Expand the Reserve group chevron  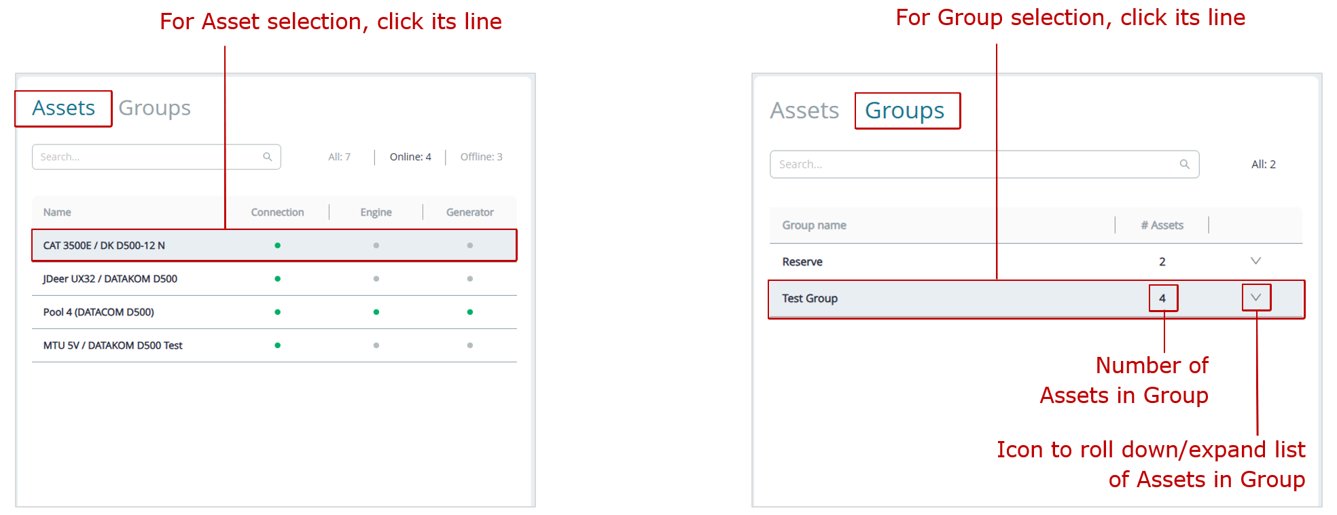(1255, 261)
